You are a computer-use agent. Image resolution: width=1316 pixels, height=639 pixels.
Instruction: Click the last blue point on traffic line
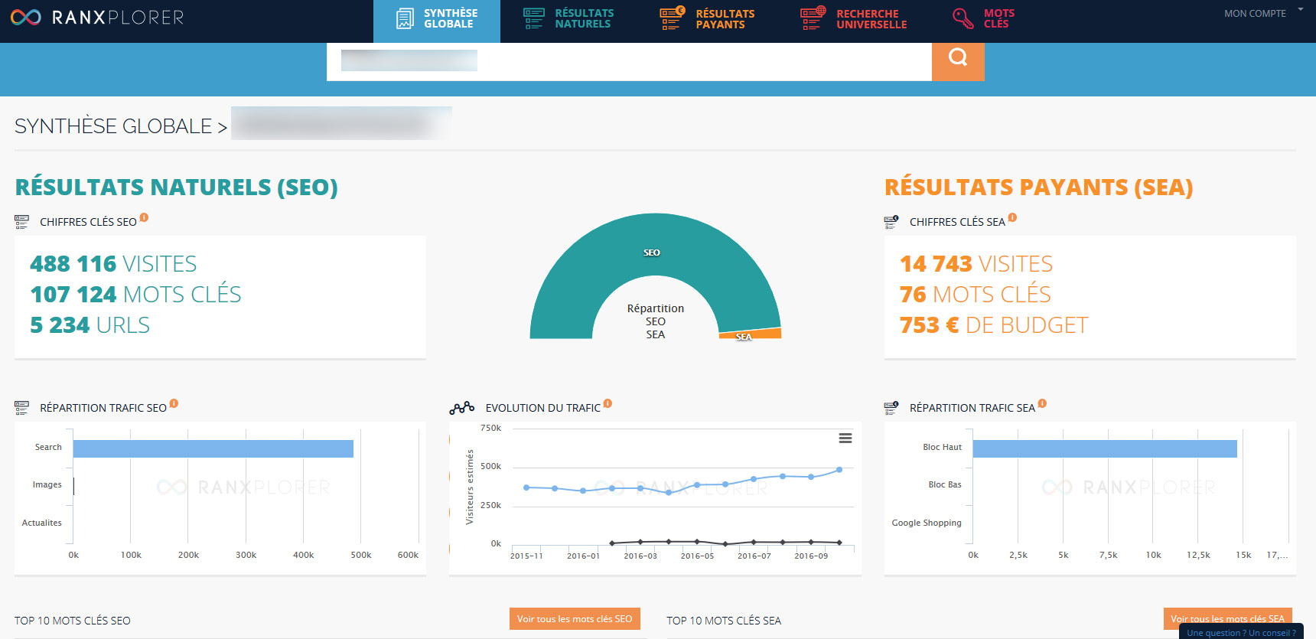pyautogui.click(x=839, y=470)
